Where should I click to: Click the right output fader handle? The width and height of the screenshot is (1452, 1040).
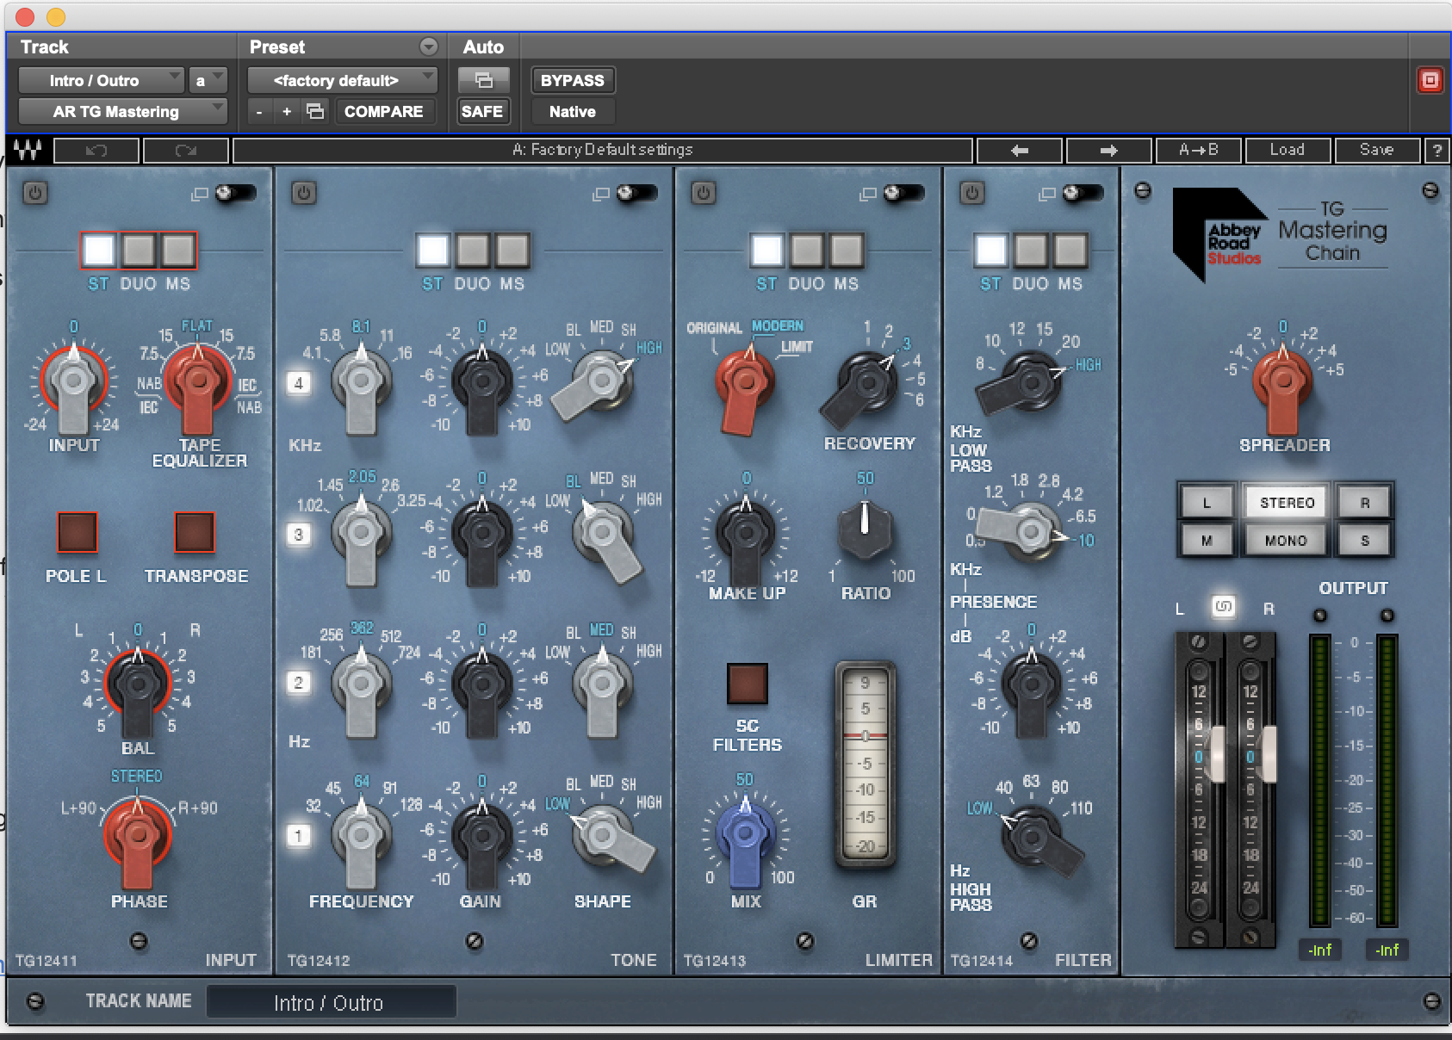(x=1268, y=755)
